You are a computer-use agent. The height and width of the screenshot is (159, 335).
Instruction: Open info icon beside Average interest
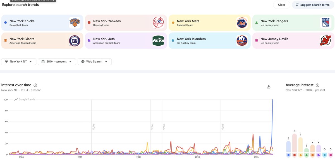pyautogui.click(x=317, y=85)
